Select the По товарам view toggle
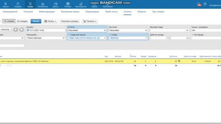 click(x=9, y=21)
